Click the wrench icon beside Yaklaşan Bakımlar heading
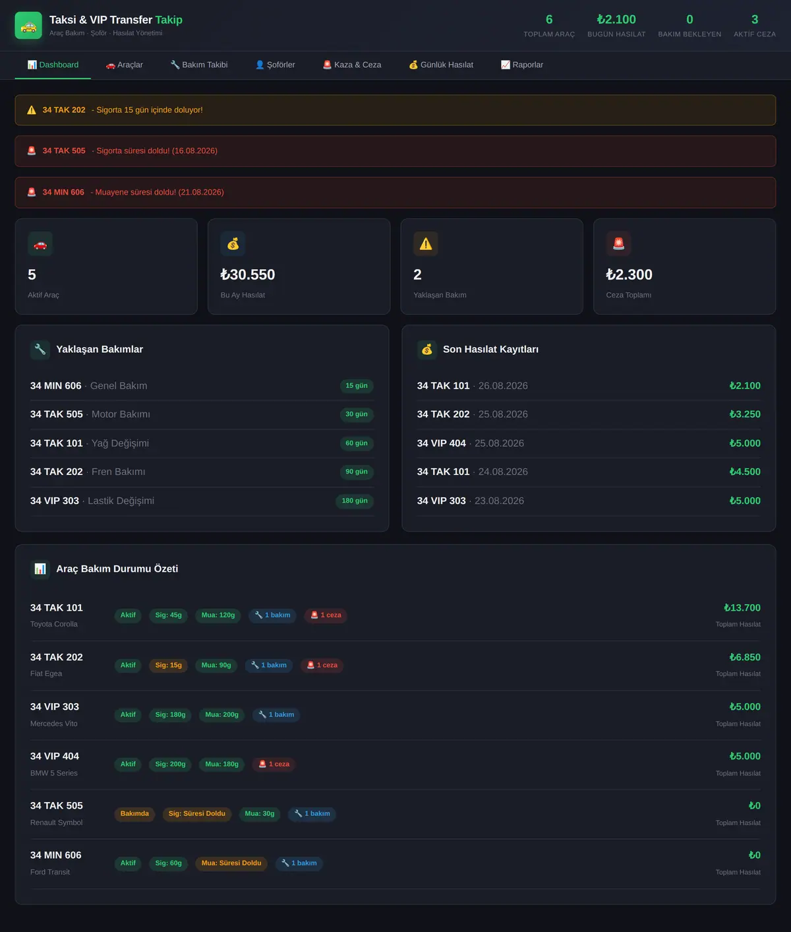 coord(40,350)
